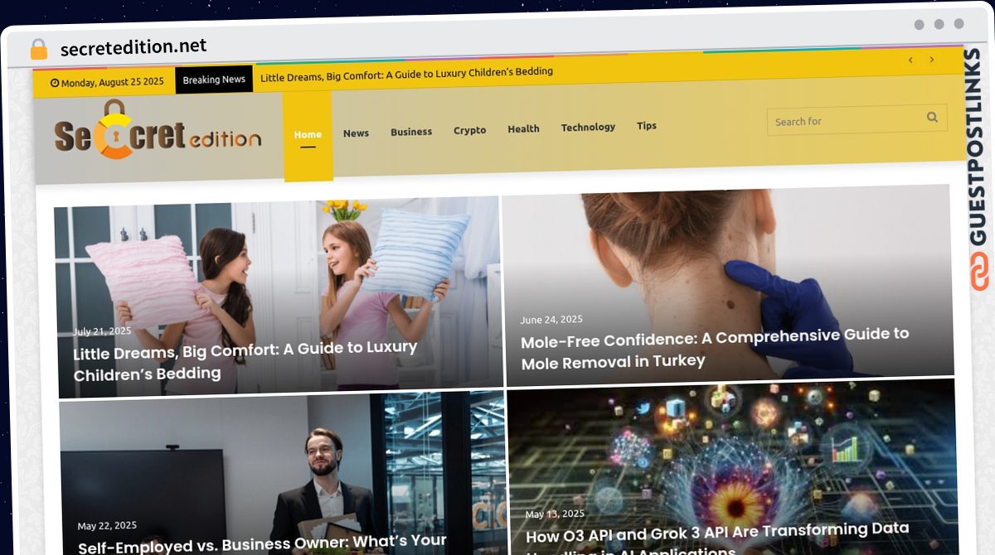The height and width of the screenshot is (555, 995).
Task: Click the clock icon next to the date
Action: point(55,83)
